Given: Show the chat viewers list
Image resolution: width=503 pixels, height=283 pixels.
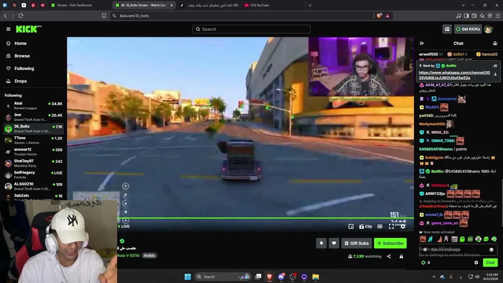Looking at the screenshot, I should 495,43.
